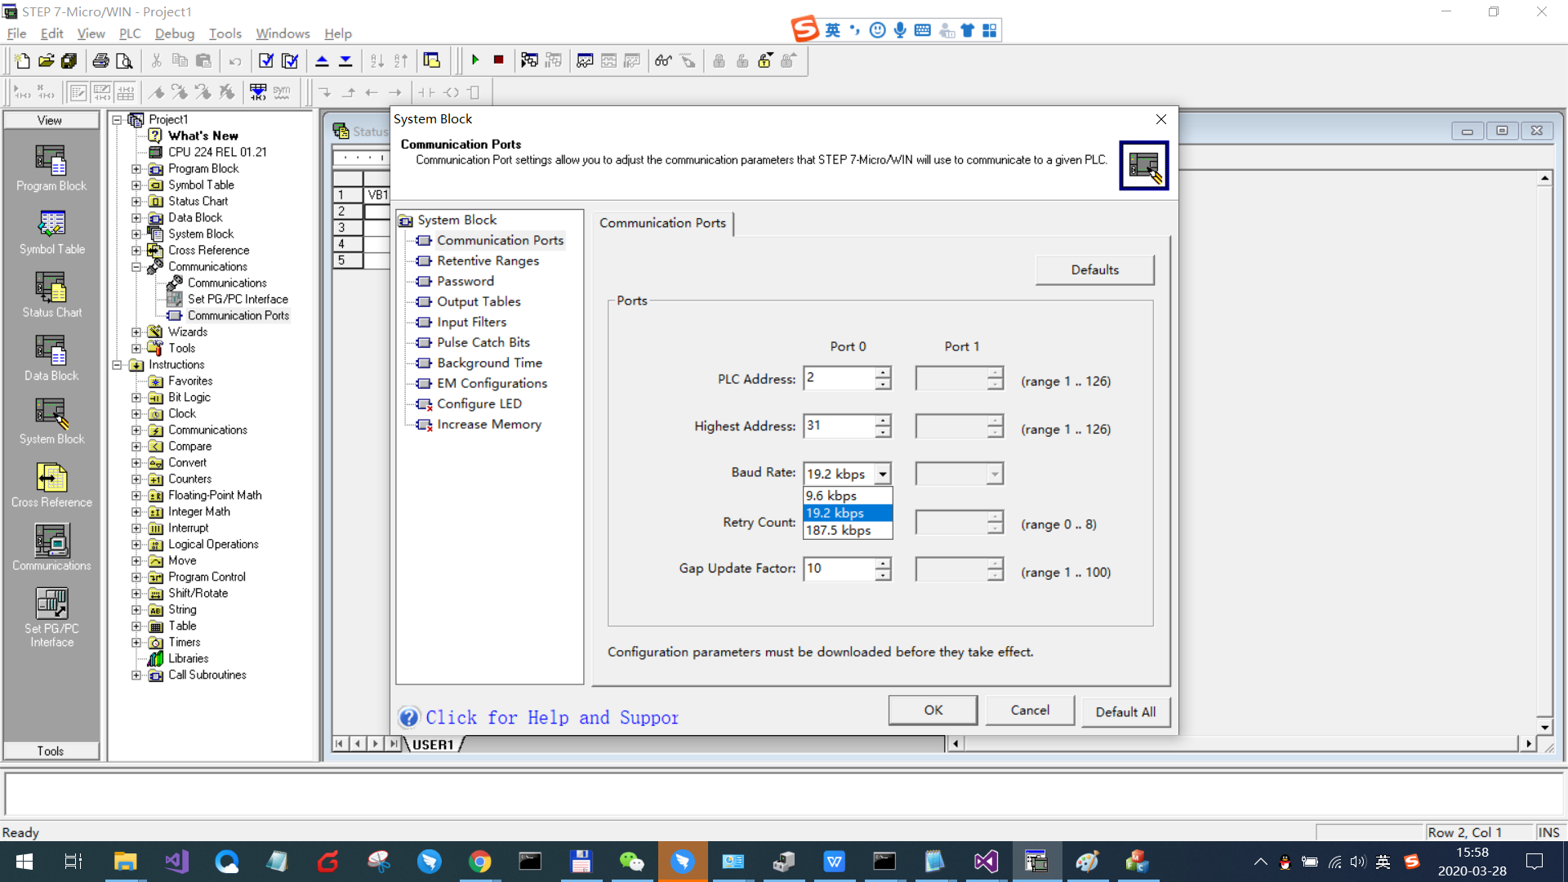This screenshot has width=1568, height=882.
Task: Select Input Filters in System Block tree
Action: tap(471, 323)
